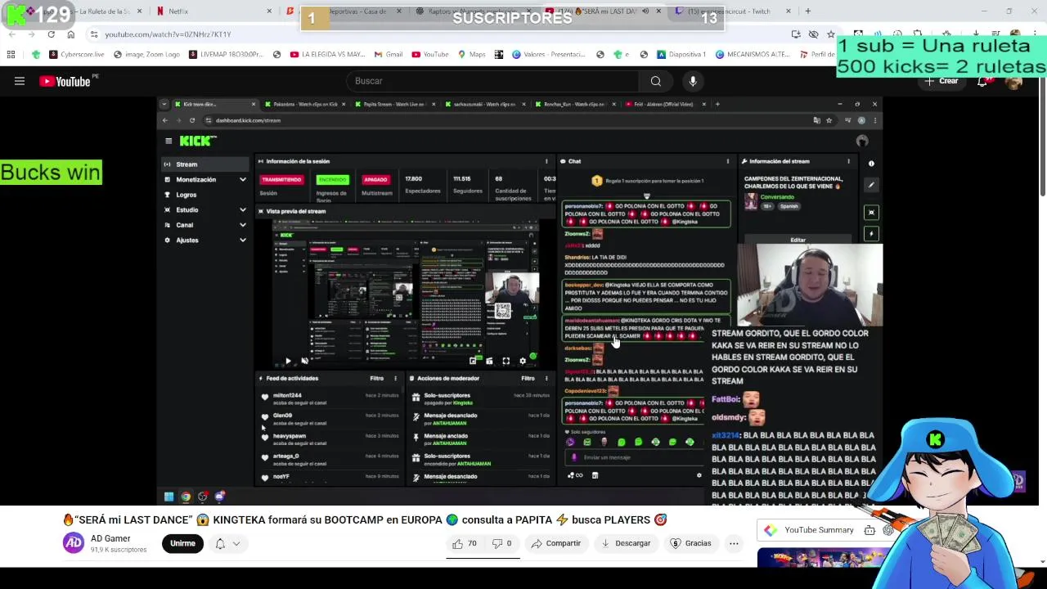Screen dimensions: 1047x589
Task: Bookmark this page with the star
Action: click(x=830, y=34)
